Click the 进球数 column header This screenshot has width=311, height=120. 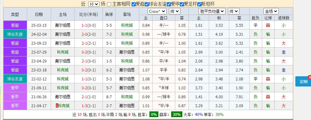click(284, 18)
